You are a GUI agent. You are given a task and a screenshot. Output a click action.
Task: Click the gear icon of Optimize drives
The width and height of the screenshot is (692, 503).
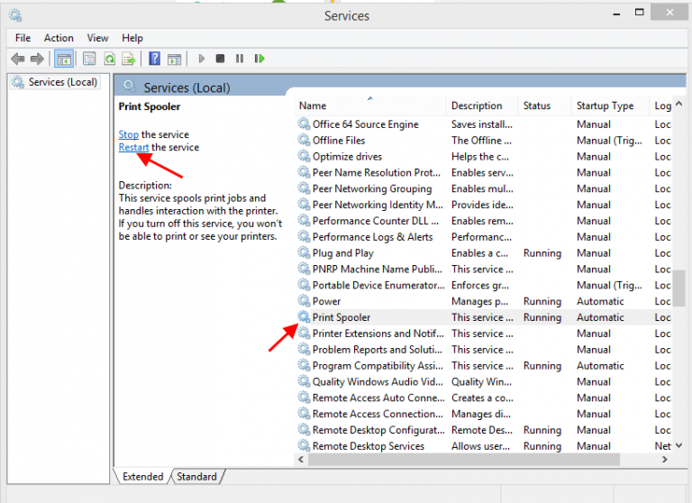click(304, 156)
